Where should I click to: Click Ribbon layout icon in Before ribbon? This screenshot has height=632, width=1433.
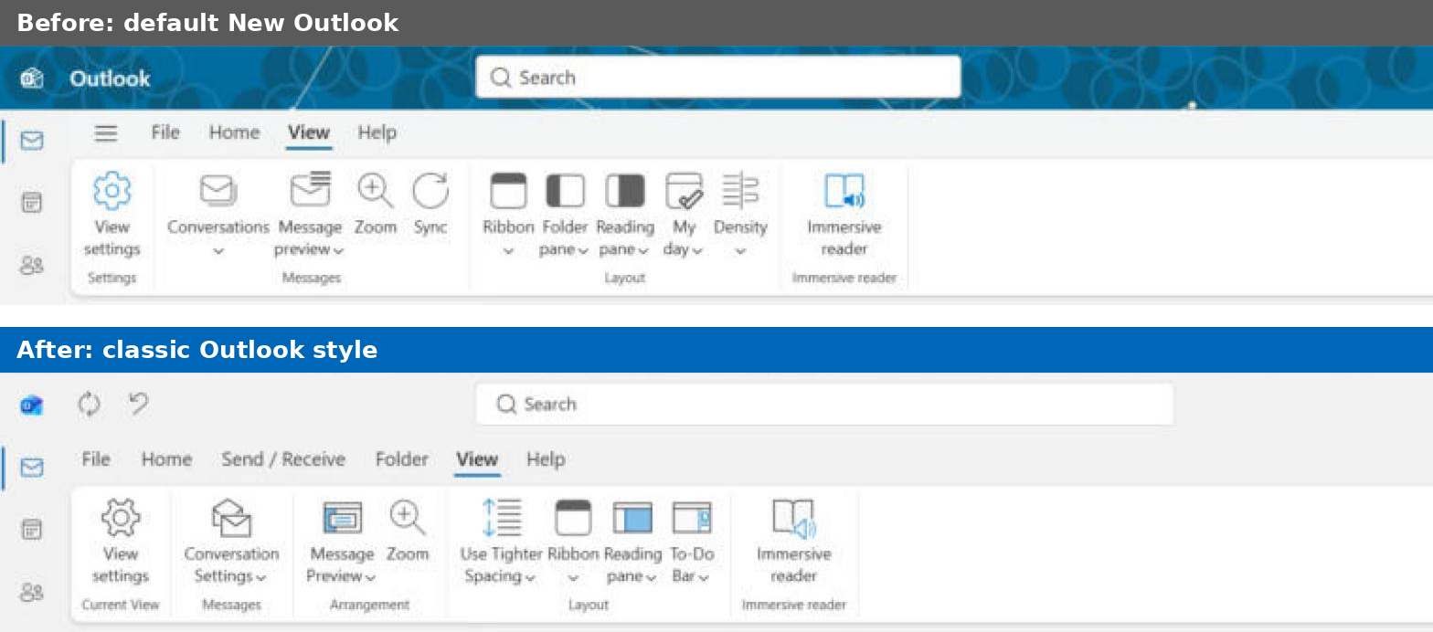508,191
